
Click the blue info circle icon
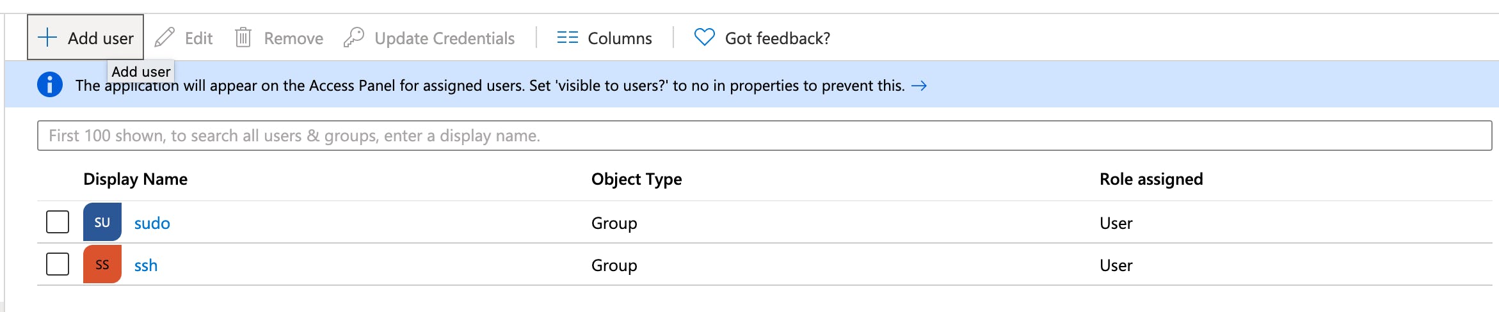point(50,85)
